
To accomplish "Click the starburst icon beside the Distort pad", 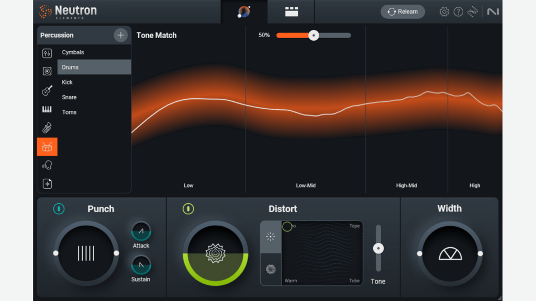I will coord(270,237).
